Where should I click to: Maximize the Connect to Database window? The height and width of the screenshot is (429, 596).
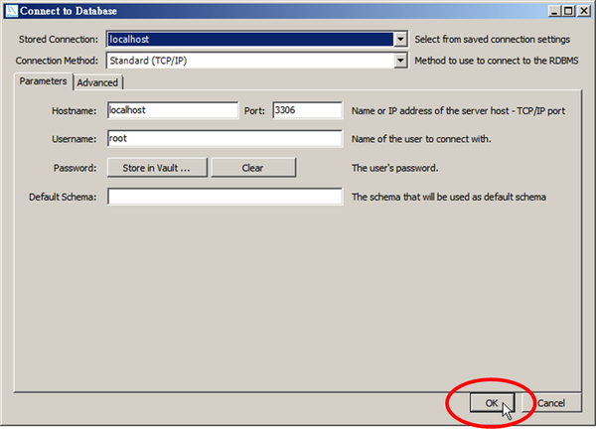pos(568,11)
